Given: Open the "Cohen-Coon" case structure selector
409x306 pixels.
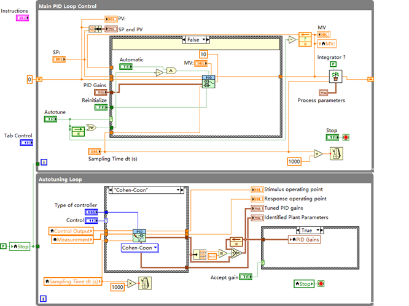Looking at the screenshot, I should tap(145, 190).
